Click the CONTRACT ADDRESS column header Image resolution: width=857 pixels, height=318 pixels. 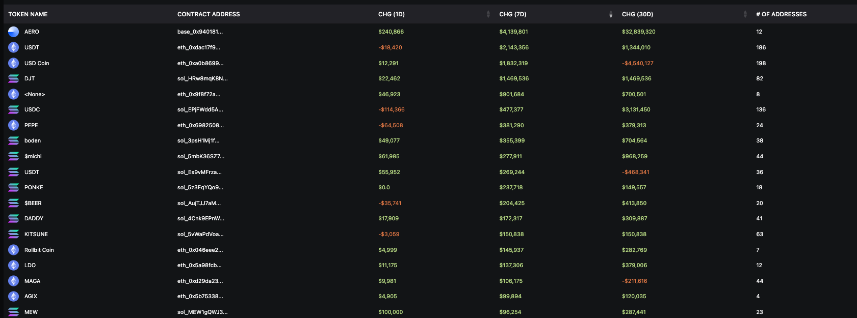(209, 14)
